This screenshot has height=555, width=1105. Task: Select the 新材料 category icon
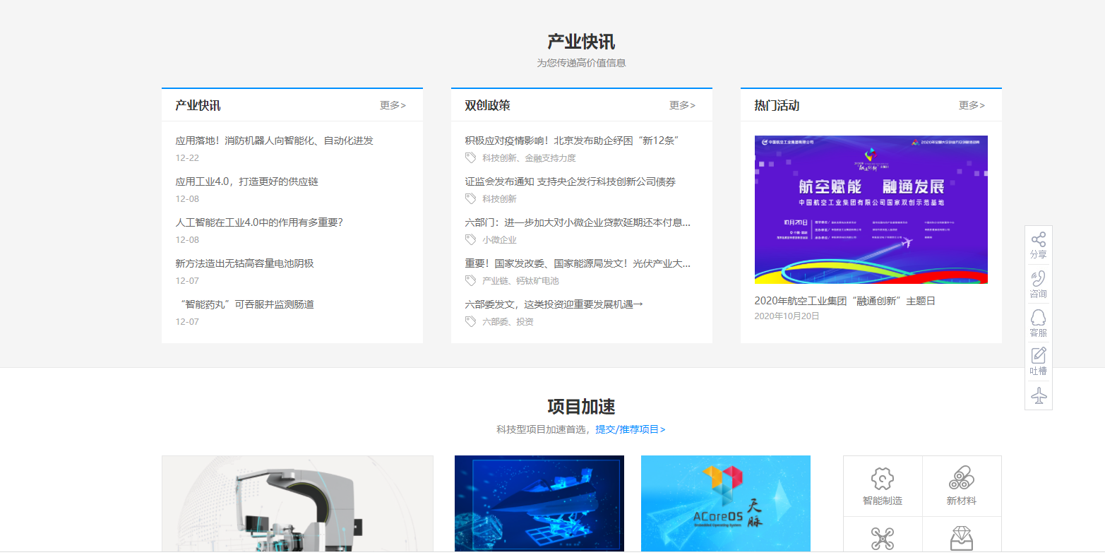(x=962, y=479)
